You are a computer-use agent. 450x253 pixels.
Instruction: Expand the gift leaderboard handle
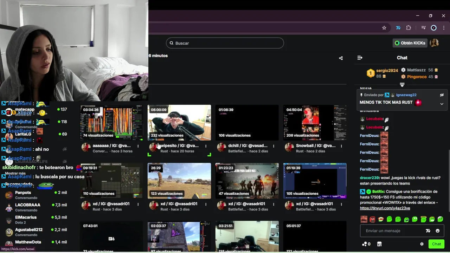pos(402,85)
